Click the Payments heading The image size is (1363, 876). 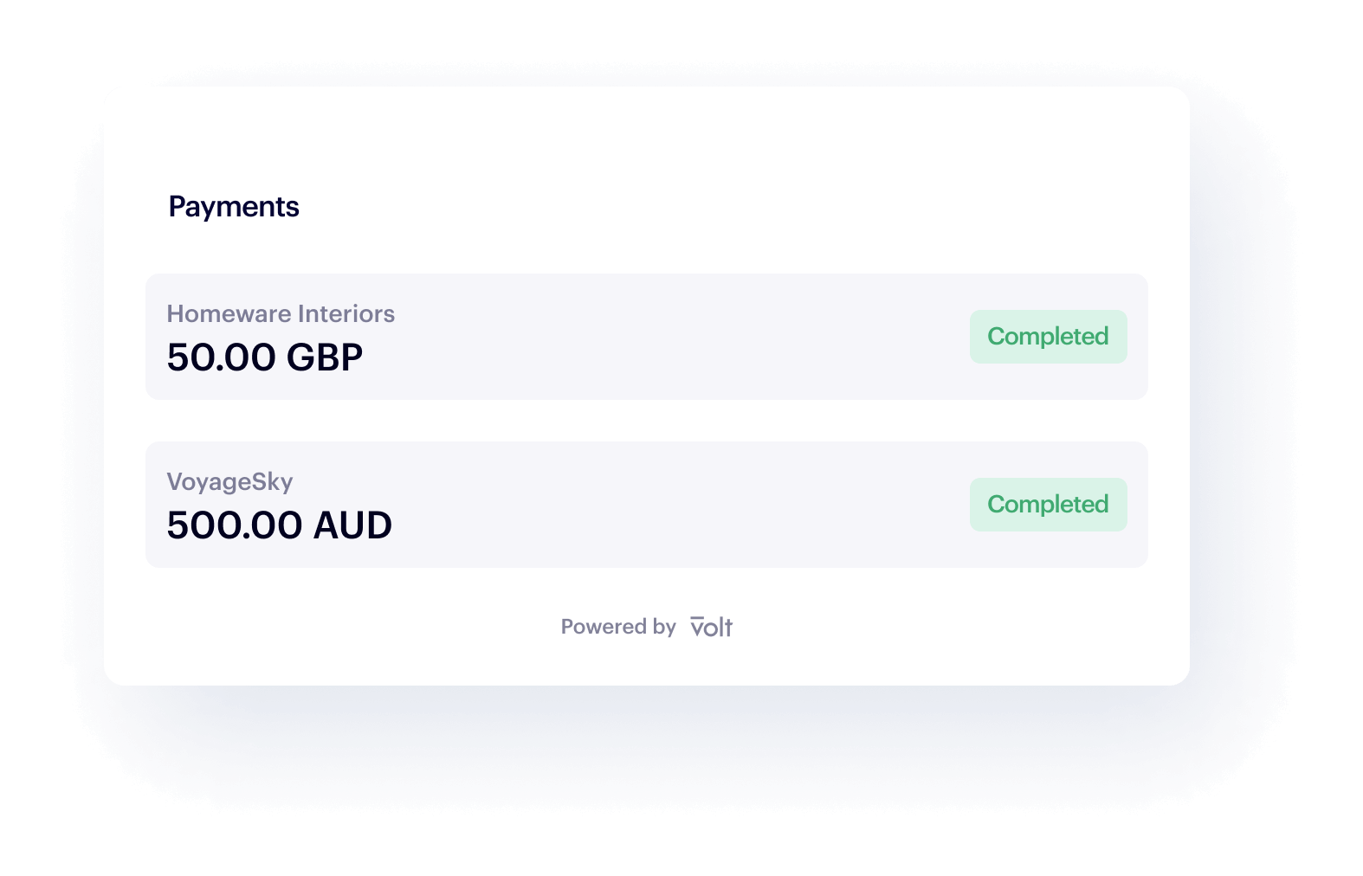234,207
